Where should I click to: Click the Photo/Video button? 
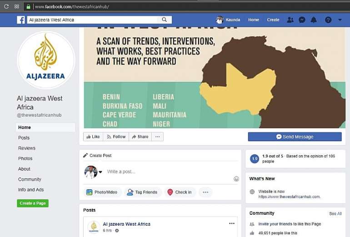pos(102,192)
